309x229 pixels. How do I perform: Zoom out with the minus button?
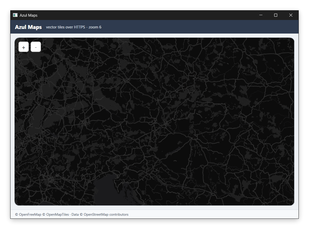[x=36, y=47]
